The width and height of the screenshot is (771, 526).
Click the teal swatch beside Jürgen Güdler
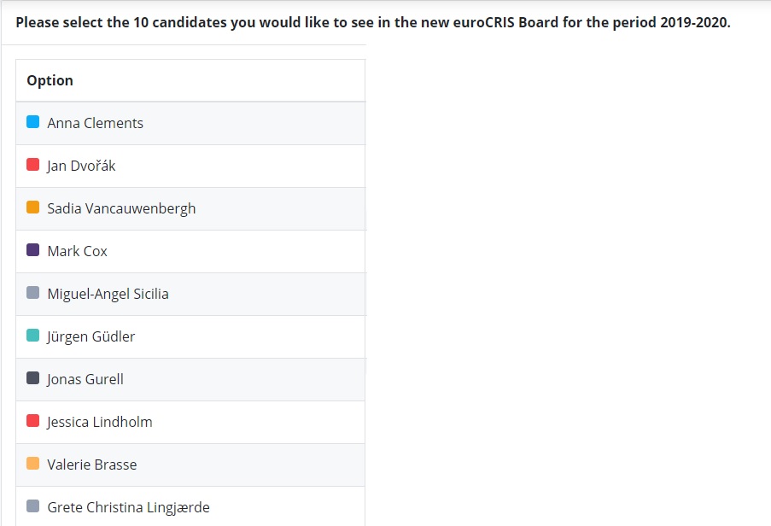[x=33, y=336]
